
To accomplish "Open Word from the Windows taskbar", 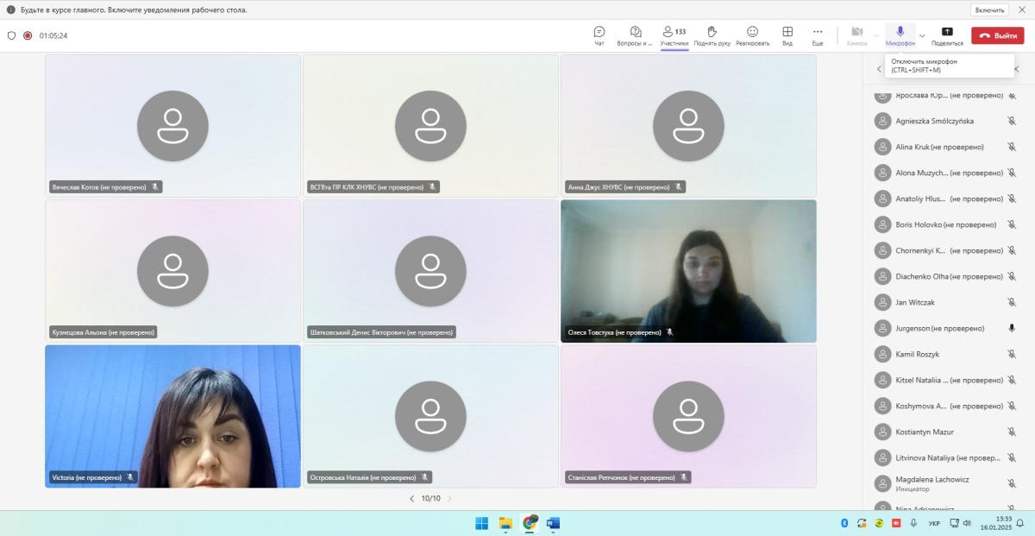I will point(553,523).
